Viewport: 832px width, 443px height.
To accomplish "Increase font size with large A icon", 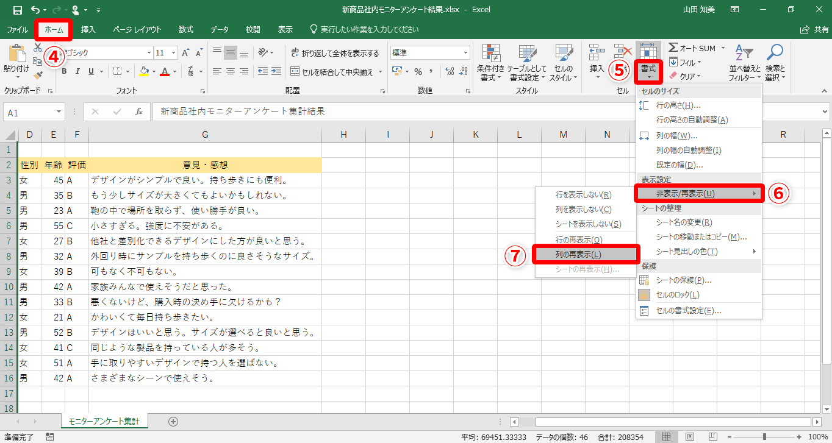I will pyautogui.click(x=186, y=53).
